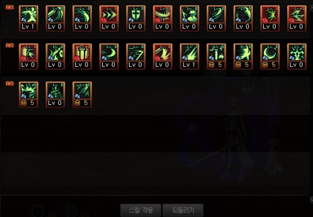Select the red spiky wave skill icon
Image resolution: width=313 pixels, height=217 pixels.
pos(163,18)
